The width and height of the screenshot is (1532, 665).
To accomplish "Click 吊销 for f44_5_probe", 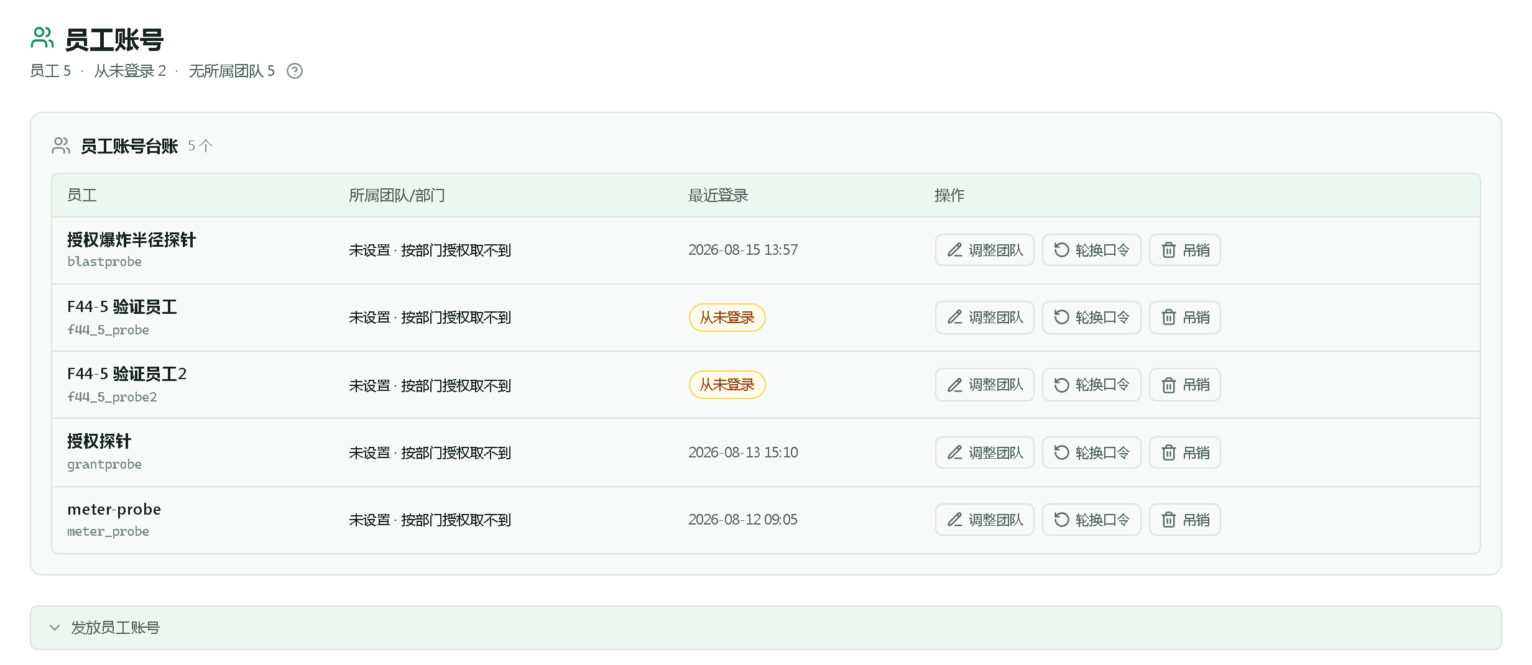I will pos(1184,318).
